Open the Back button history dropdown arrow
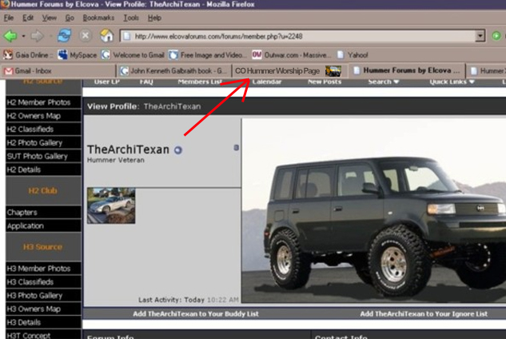Image resolution: width=506 pixels, height=339 pixels. click(x=23, y=36)
